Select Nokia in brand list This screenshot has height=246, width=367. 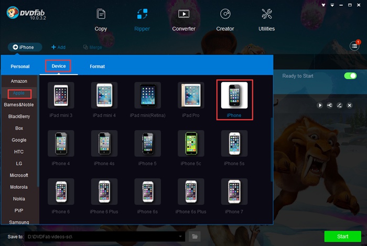click(x=19, y=199)
